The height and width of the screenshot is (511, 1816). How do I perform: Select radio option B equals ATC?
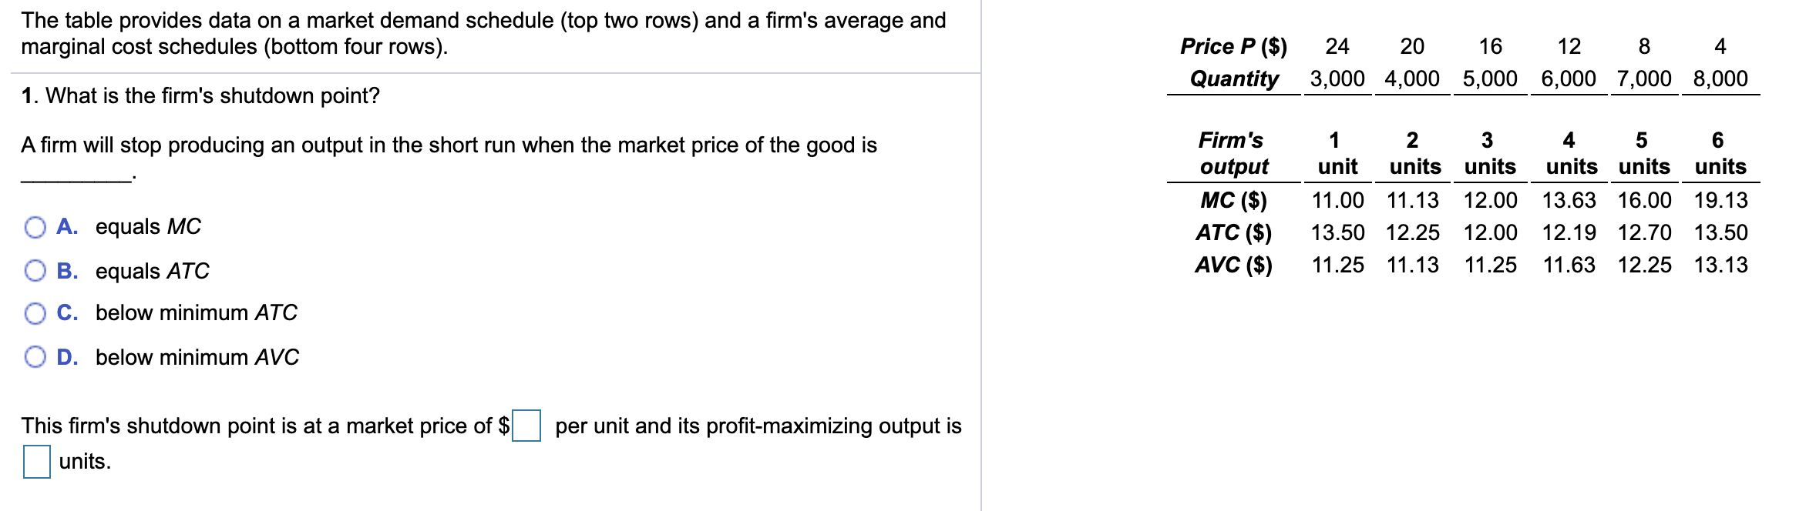34,270
